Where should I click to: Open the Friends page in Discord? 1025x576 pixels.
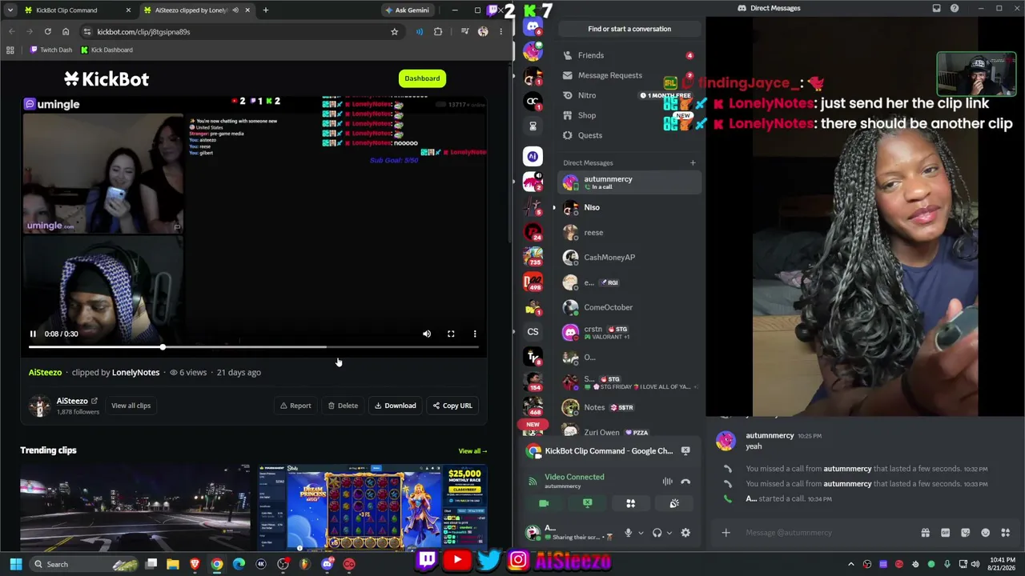(629, 55)
